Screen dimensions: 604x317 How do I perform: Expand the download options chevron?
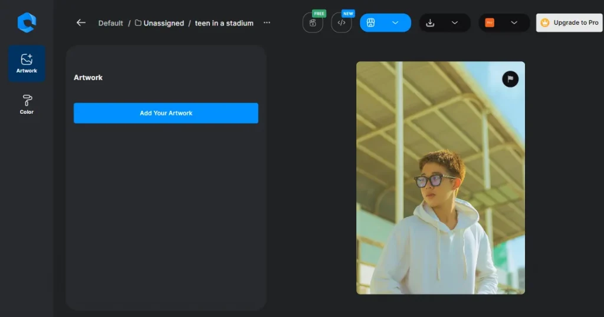pos(455,23)
